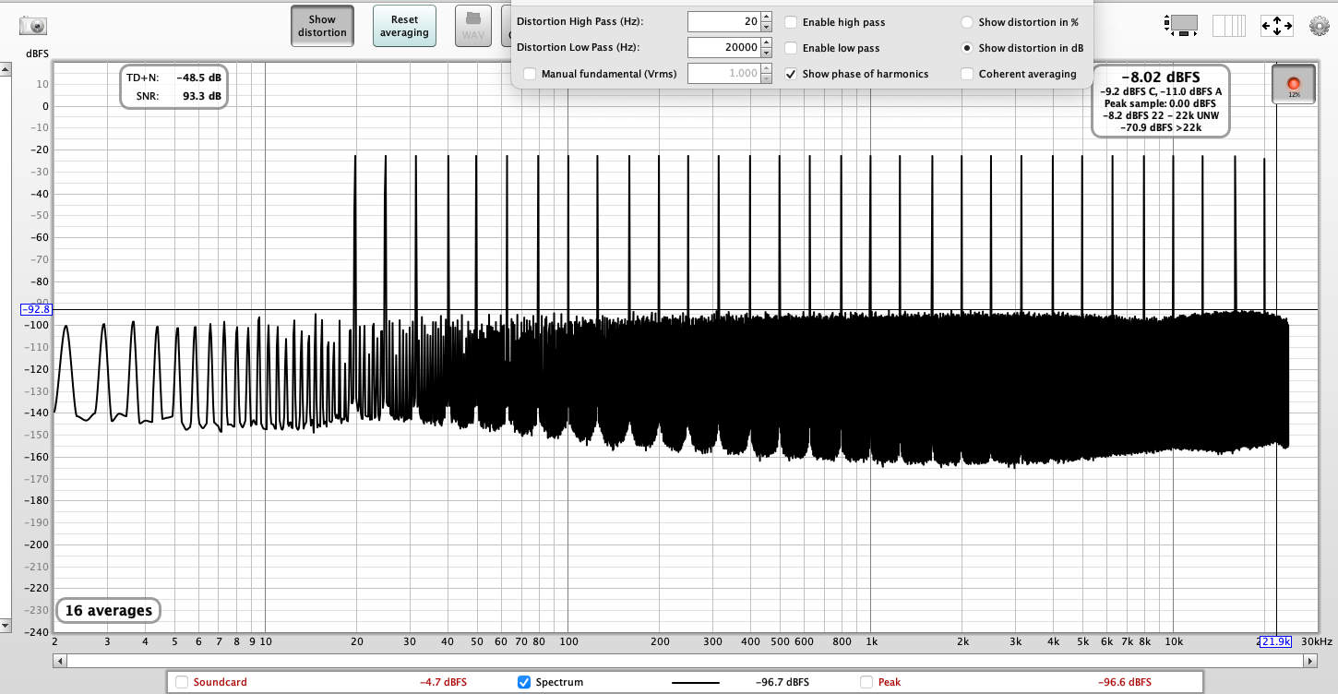Select Show distortion in dB radio
Image resolution: width=1338 pixels, height=694 pixels.
point(967,48)
